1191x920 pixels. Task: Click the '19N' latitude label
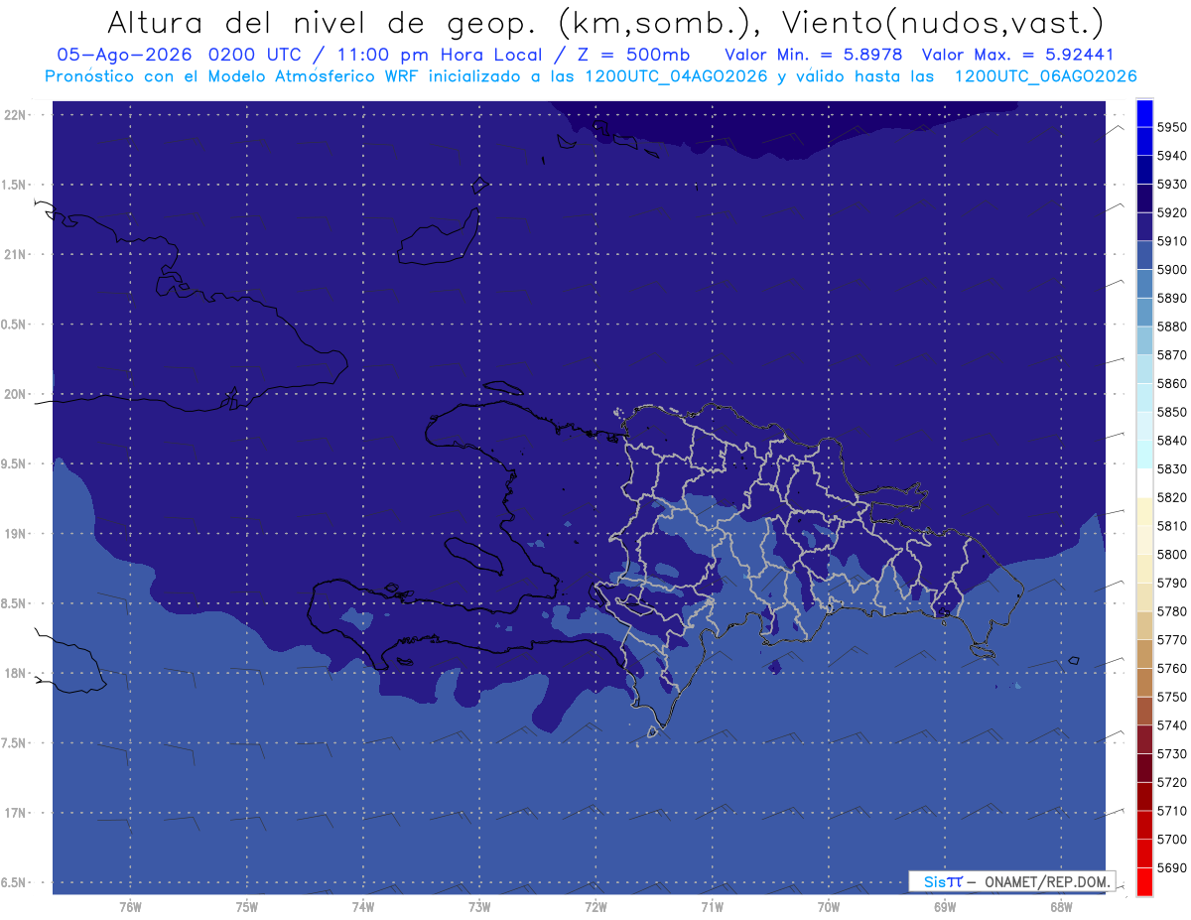pyautogui.click(x=15, y=534)
